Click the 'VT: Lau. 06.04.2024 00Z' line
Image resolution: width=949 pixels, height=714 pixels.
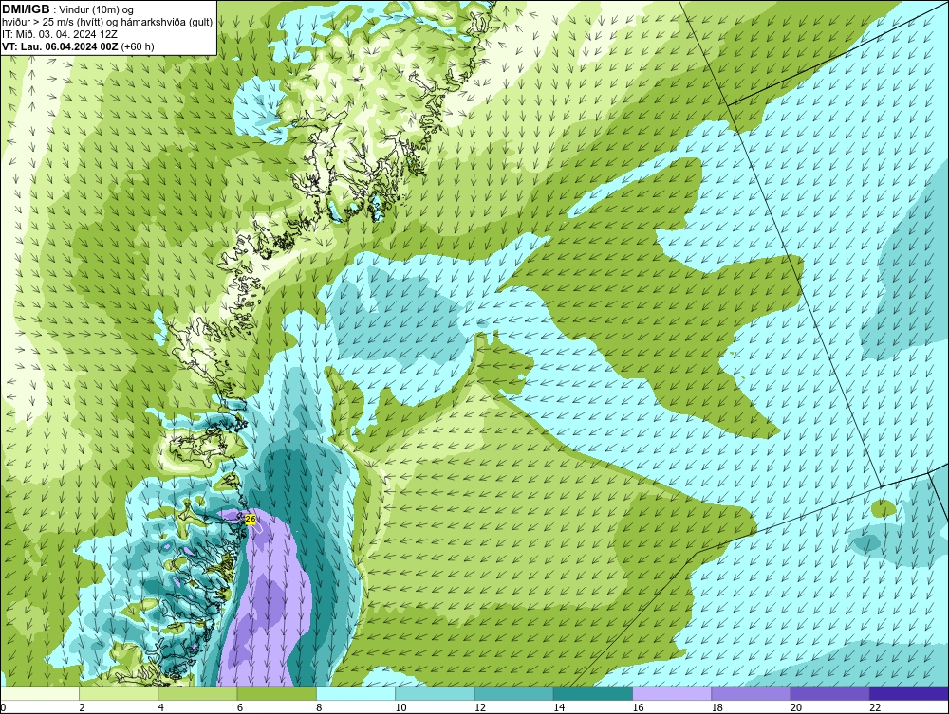[61, 46]
